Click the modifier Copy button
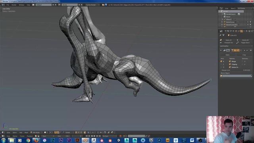This screenshot has height=143, width=254. 244,55
